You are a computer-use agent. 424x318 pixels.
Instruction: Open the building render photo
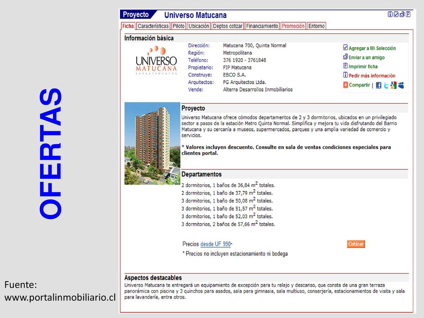click(x=152, y=143)
